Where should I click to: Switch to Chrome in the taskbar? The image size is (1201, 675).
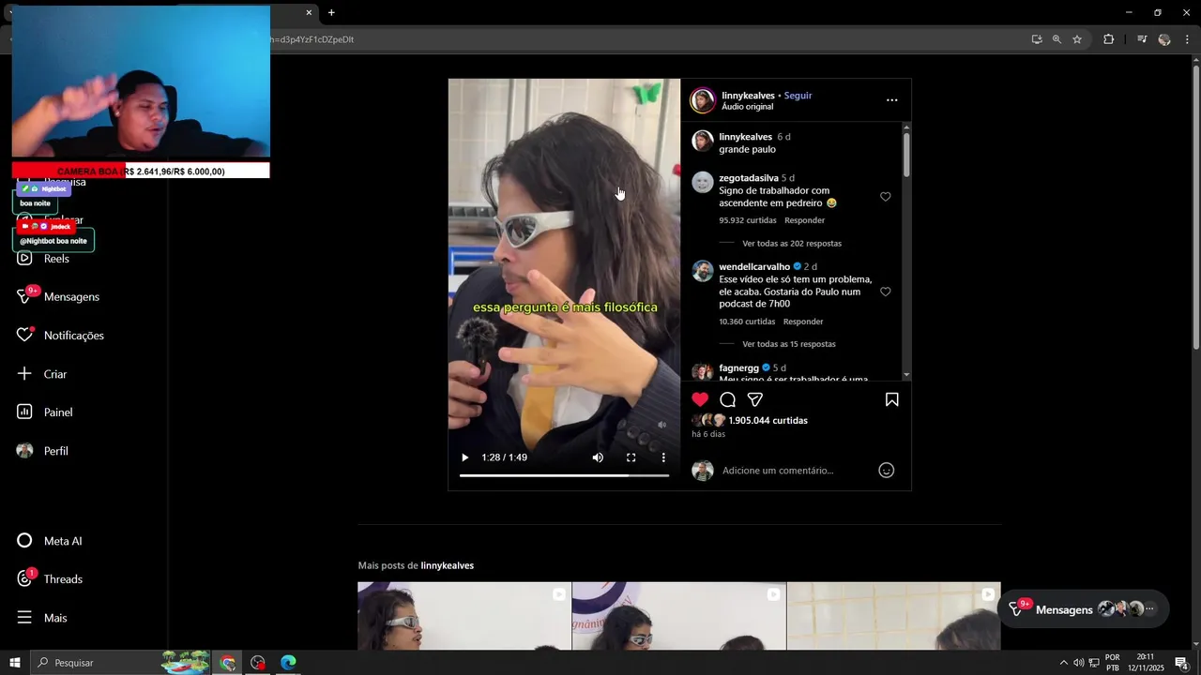[x=227, y=663]
